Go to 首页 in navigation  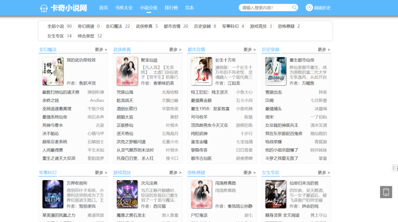pos(103,7)
